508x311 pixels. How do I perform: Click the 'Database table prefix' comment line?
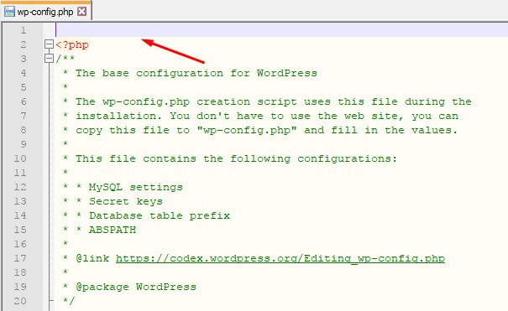[x=160, y=215]
